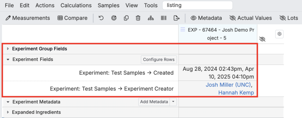The width and height of the screenshot is (302, 118).
Task: Click the trash delete icon
Action: coord(138,18)
